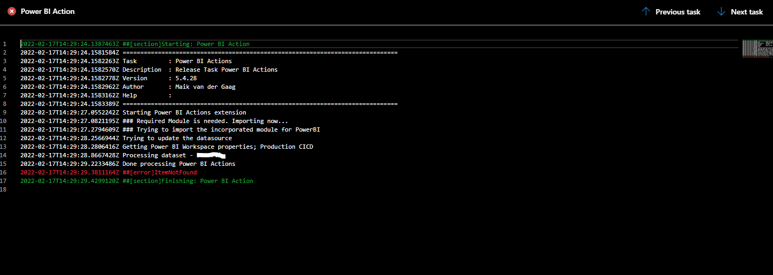Select the Finishing: Power BI Action line
773x275 pixels.
tap(137, 181)
